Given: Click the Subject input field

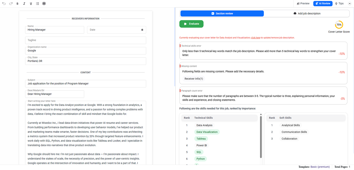Looking at the screenshot, I should pyautogui.click(x=85, y=84).
